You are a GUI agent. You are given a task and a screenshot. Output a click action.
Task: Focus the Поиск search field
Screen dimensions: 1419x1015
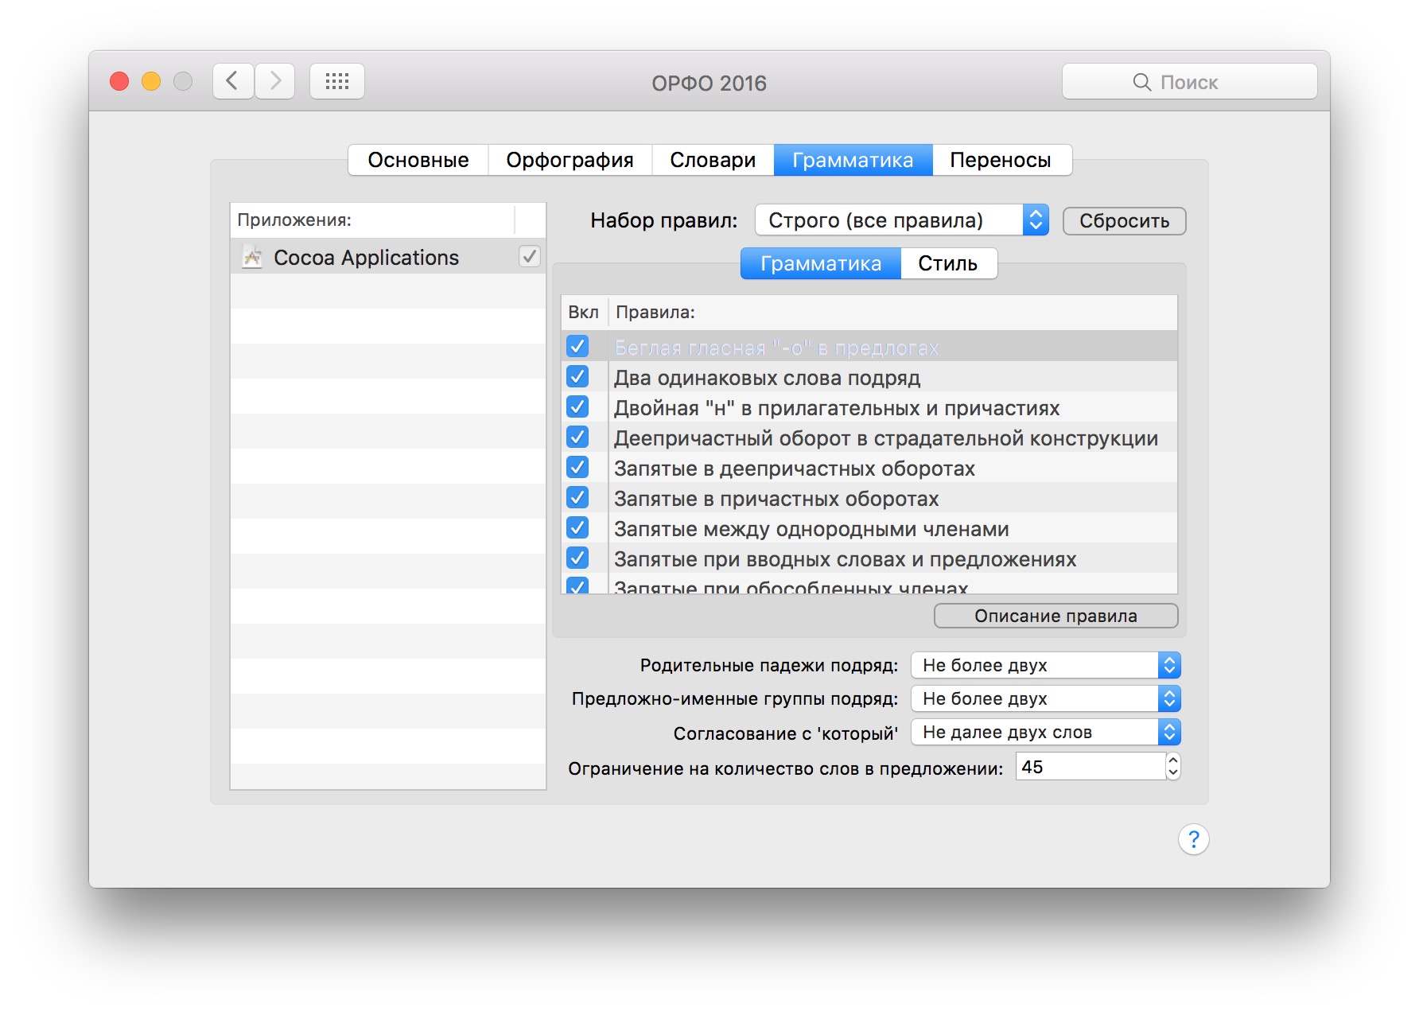coord(1189,81)
